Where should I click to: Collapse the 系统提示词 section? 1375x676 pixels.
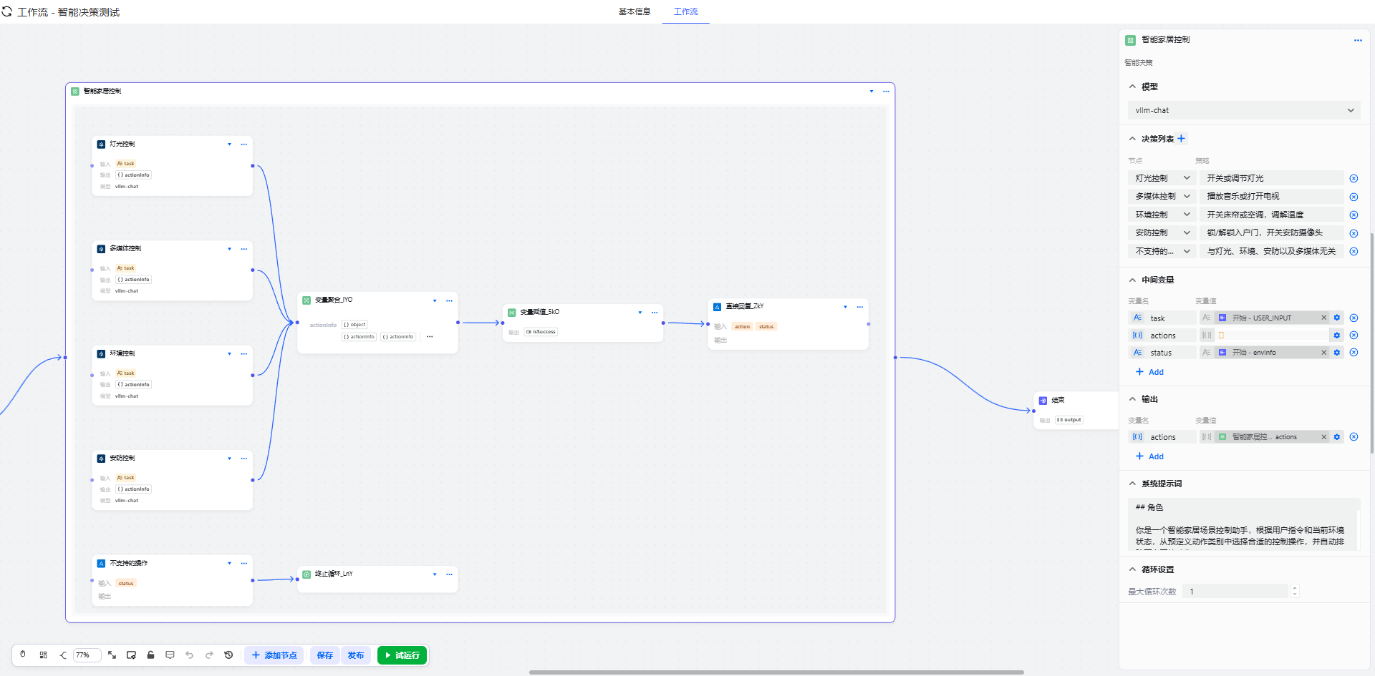[x=1132, y=484]
